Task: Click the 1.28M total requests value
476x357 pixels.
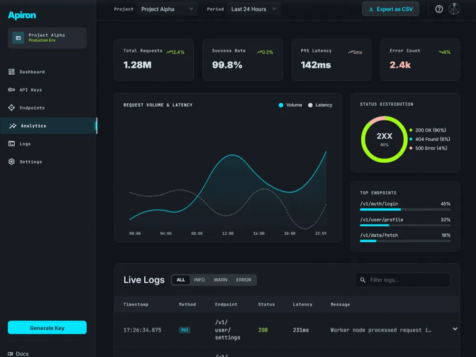Action: point(138,65)
